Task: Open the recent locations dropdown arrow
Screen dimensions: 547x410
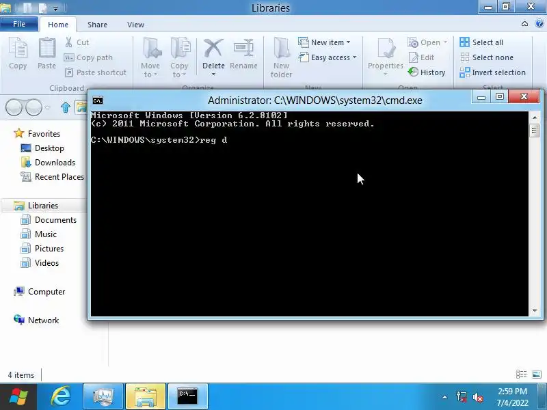Action: pyautogui.click(x=47, y=107)
